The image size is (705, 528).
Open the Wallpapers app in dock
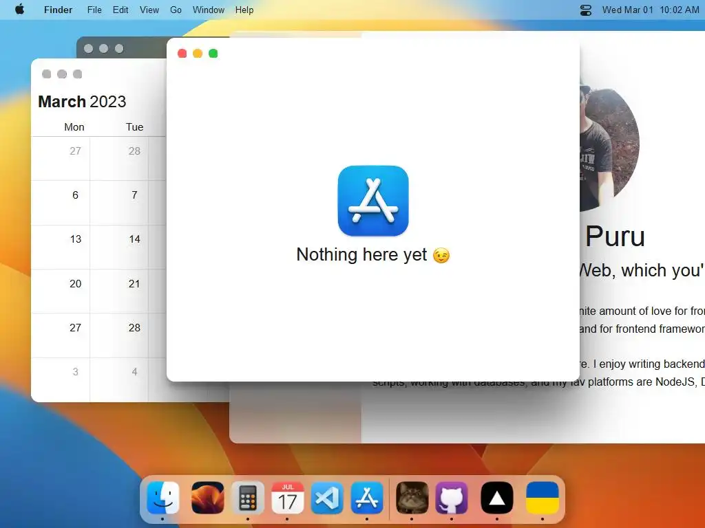(207, 498)
